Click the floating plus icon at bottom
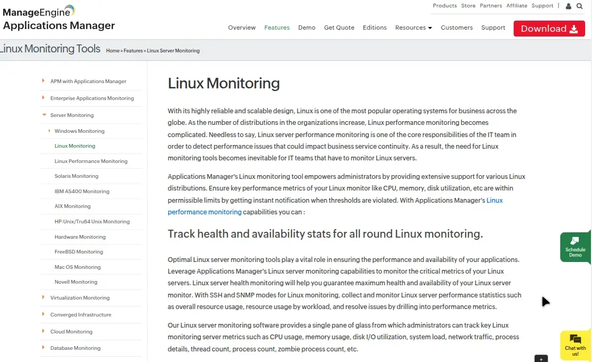The image size is (592, 362). click(541, 359)
